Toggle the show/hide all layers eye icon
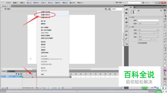 [16, 74]
